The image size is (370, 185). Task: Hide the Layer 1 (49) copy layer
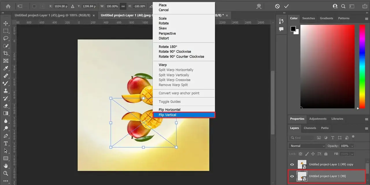tap(292, 164)
